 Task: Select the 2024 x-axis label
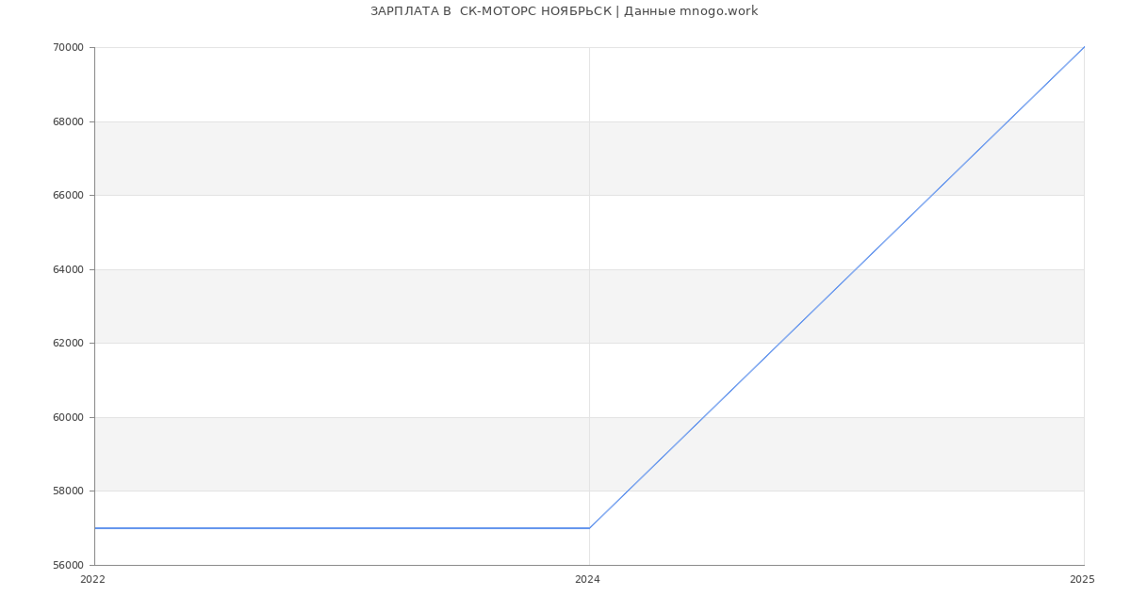(587, 580)
